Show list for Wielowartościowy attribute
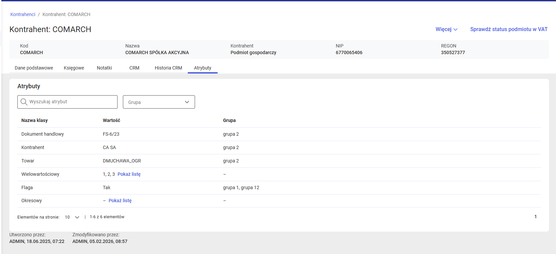 click(x=129, y=174)
